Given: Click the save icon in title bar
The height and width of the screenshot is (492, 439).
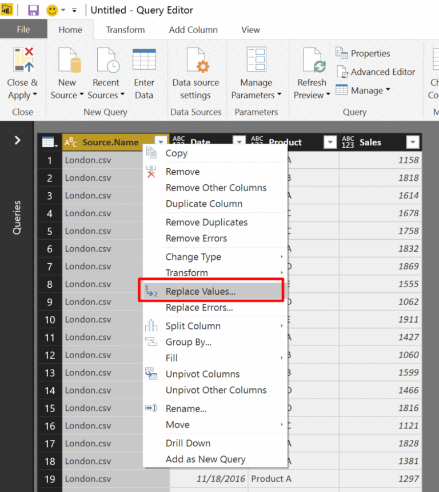Looking at the screenshot, I should coord(33,10).
